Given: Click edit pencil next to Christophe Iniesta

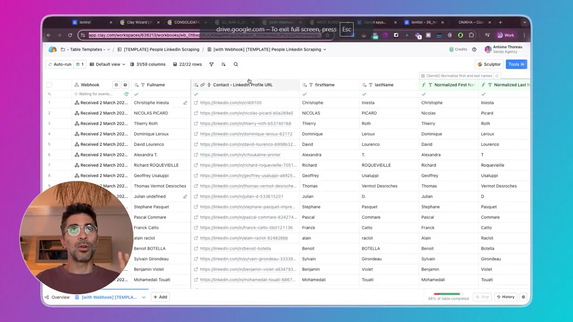Looking at the screenshot, I should (x=185, y=103).
